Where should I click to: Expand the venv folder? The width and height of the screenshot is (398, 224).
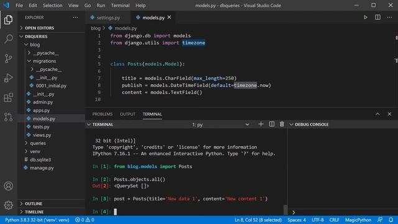coord(35,151)
